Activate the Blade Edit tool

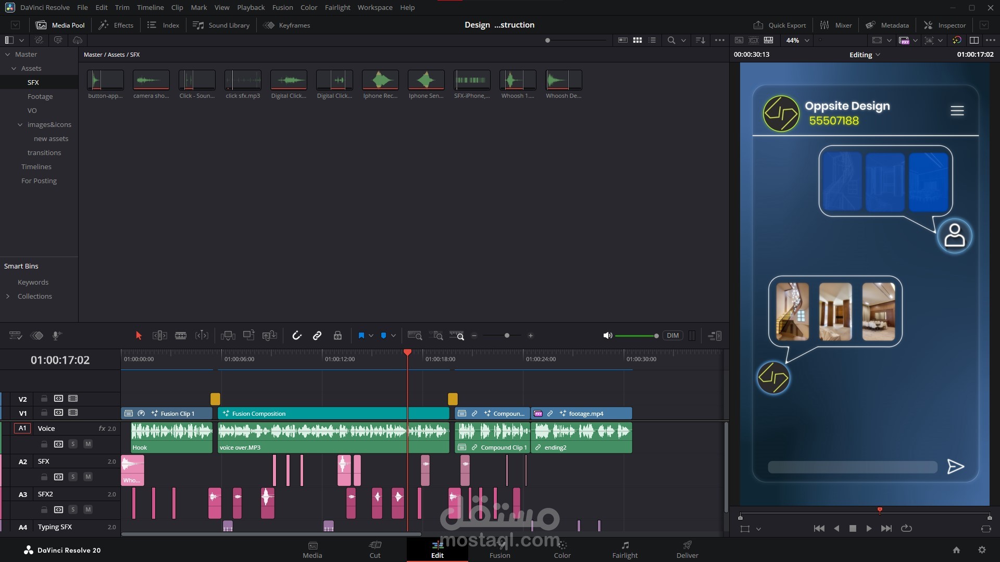point(181,336)
